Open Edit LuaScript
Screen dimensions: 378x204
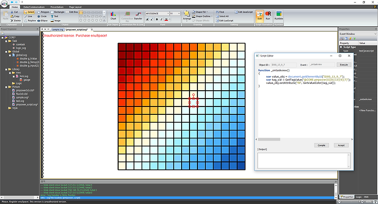pyautogui.click(x=225, y=20)
